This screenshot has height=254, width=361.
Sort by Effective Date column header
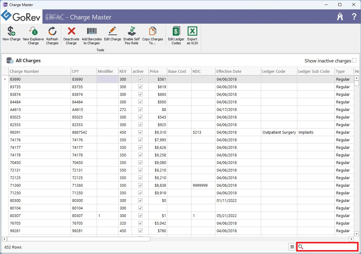pyautogui.click(x=238, y=72)
